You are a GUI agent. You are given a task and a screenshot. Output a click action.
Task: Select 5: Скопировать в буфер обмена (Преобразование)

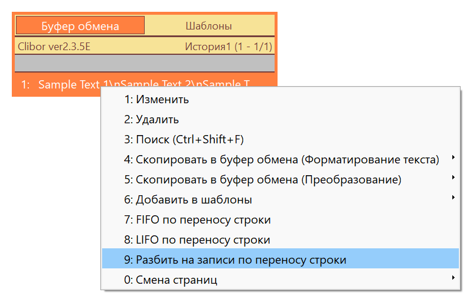pos(280,179)
